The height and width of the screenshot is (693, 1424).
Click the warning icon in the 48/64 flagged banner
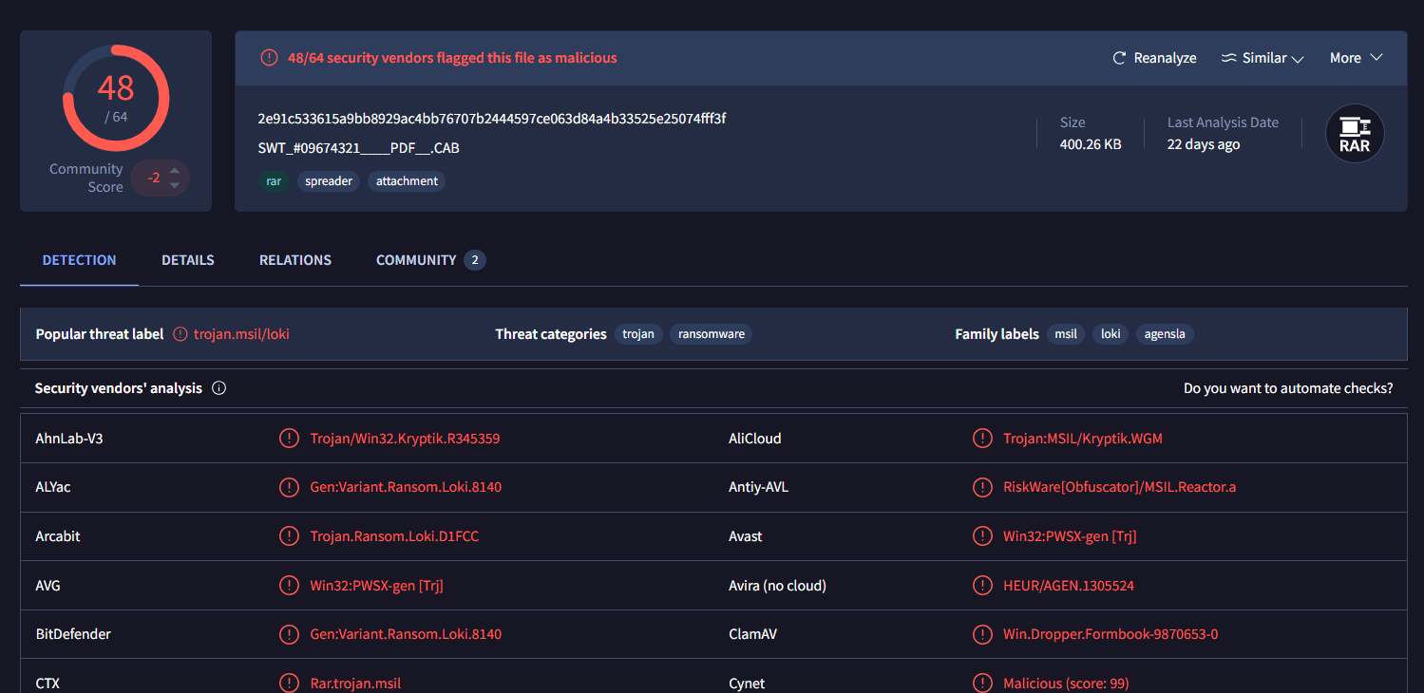tap(270, 58)
